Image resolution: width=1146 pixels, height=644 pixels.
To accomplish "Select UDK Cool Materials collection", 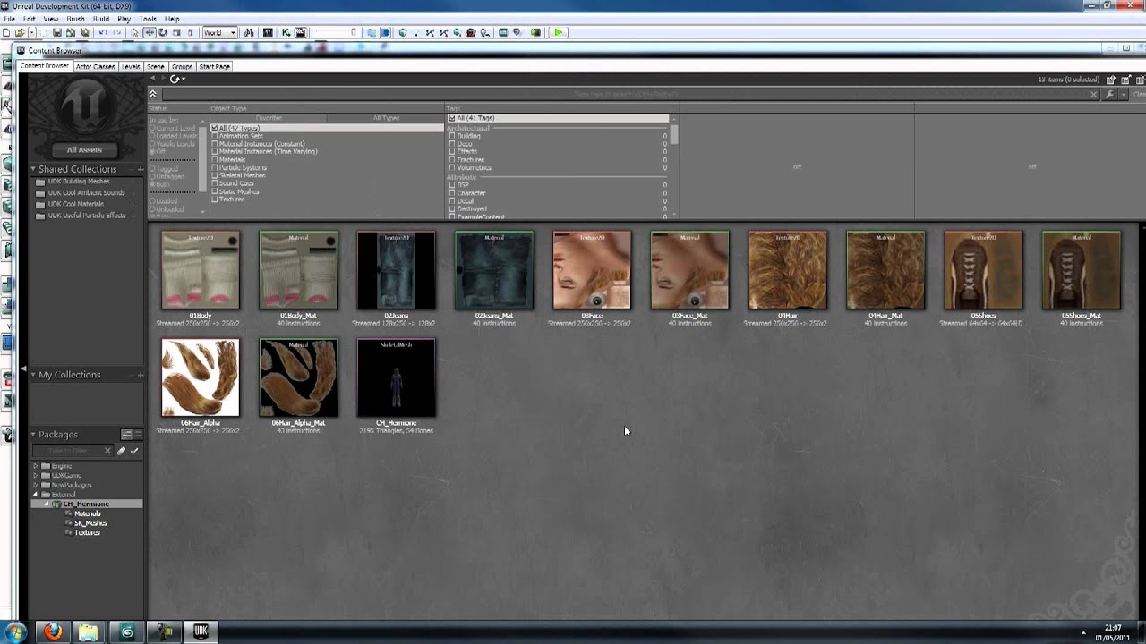I will (x=76, y=204).
